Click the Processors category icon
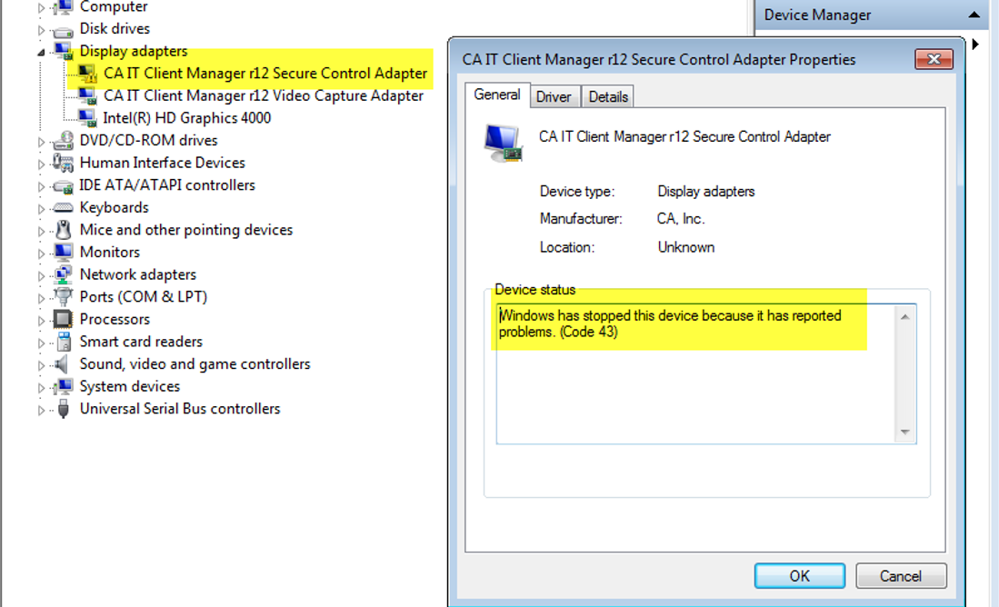The height and width of the screenshot is (607, 999). pos(63,319)
